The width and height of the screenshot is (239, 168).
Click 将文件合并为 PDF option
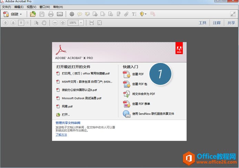(139, 94)
